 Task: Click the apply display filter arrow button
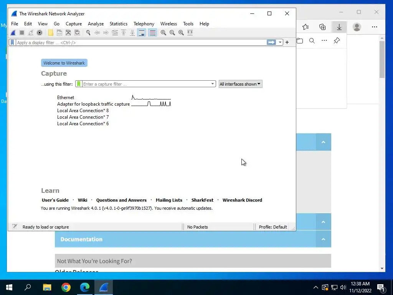271,42
